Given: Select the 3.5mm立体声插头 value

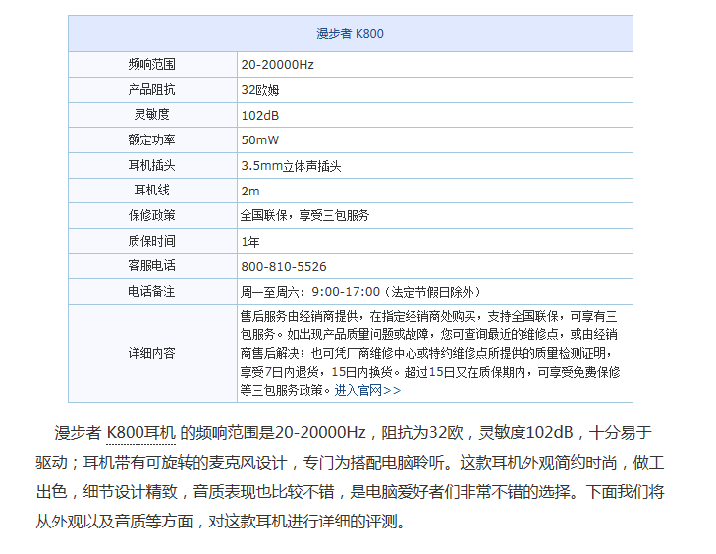Looking at the screenshot, I should tap(291, 166).
